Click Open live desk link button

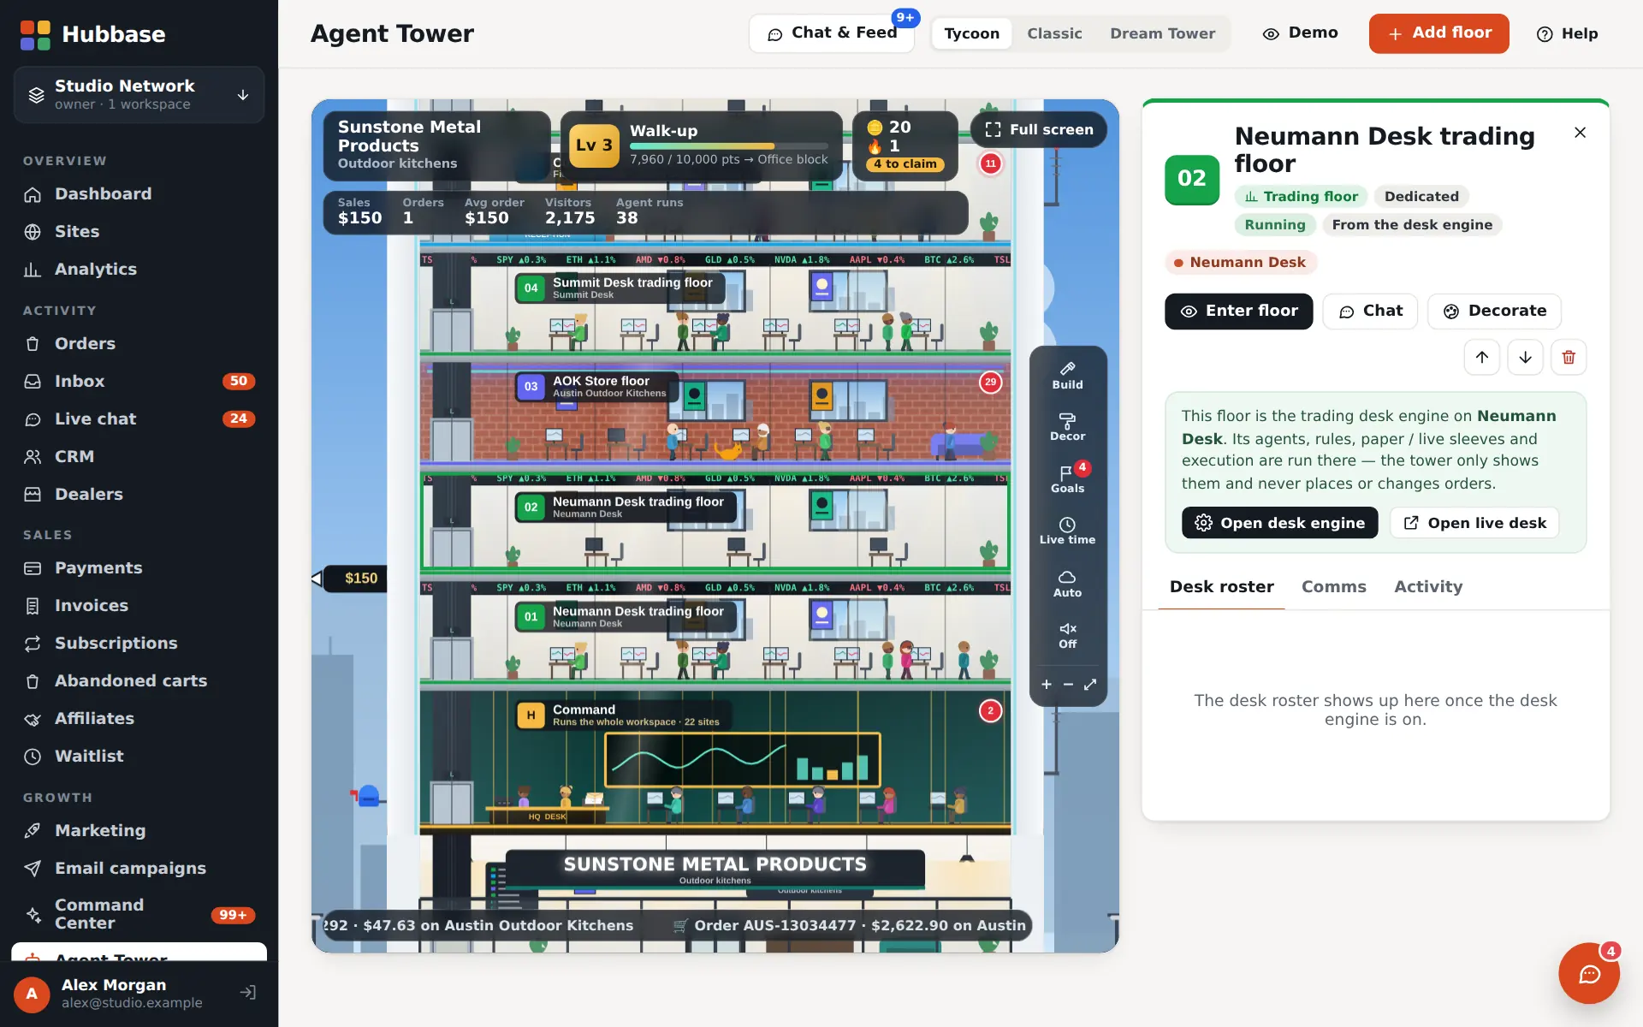pos(1474,523)
